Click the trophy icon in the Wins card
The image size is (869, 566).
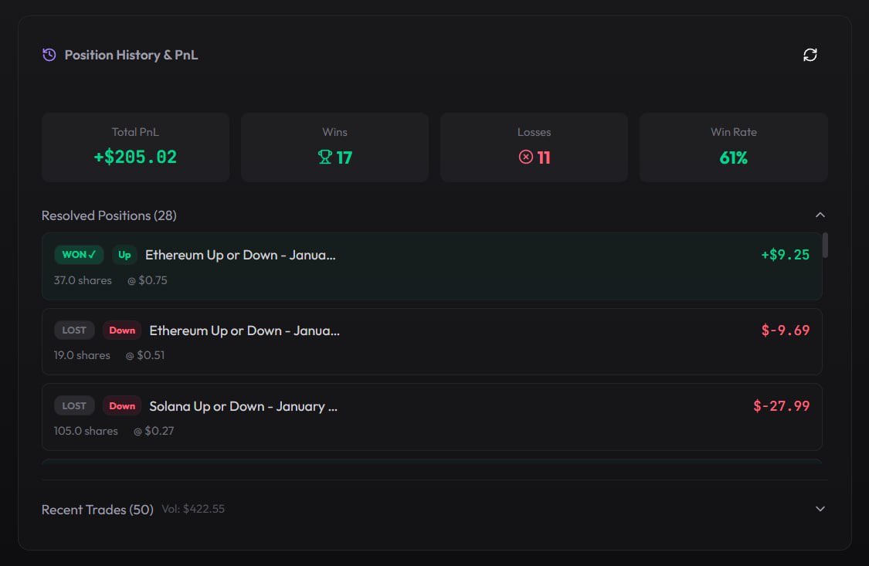coord(325,157)
